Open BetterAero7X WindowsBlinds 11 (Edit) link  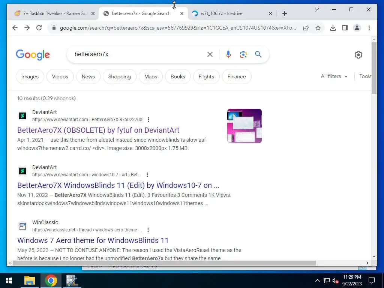(118, 185)
